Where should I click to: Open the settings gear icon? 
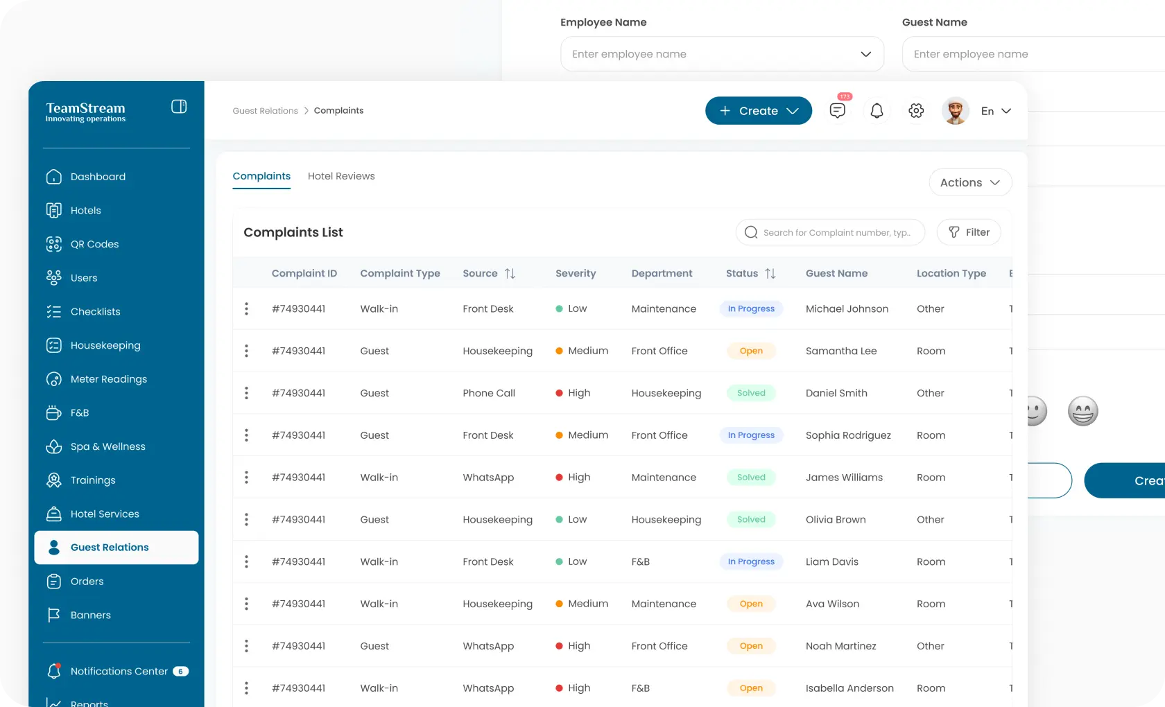click(x=916, y=111)
